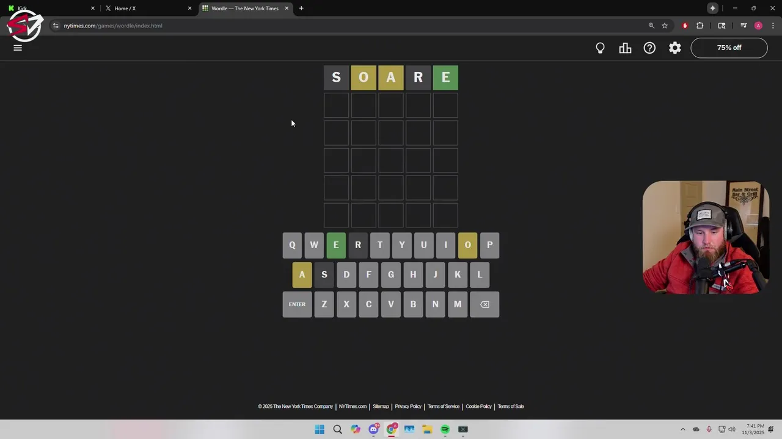
Task: Open the browser extensions puzzle icon
Action: [x=700, y=26]
